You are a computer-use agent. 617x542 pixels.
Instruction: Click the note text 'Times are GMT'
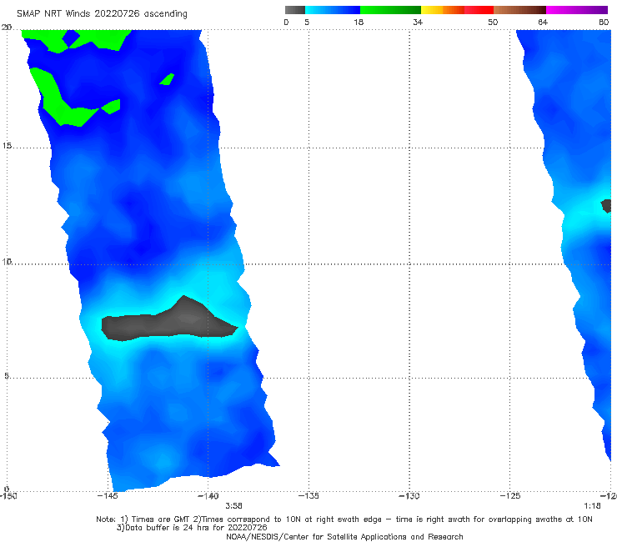pyautogui.click(x=161, y=519)
